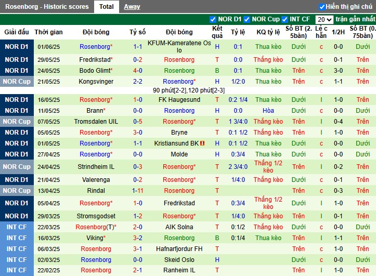
Task: Uncheck the INT CF filter checkbox
Action: pyautogui.click(x=284, y=19)
